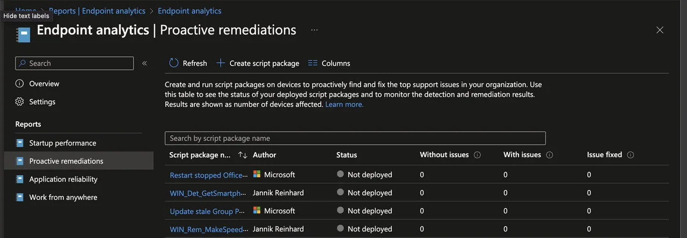The image size is (687, 238).
Task: Click the Startup performance report icon
Action: tap(20, 143)
